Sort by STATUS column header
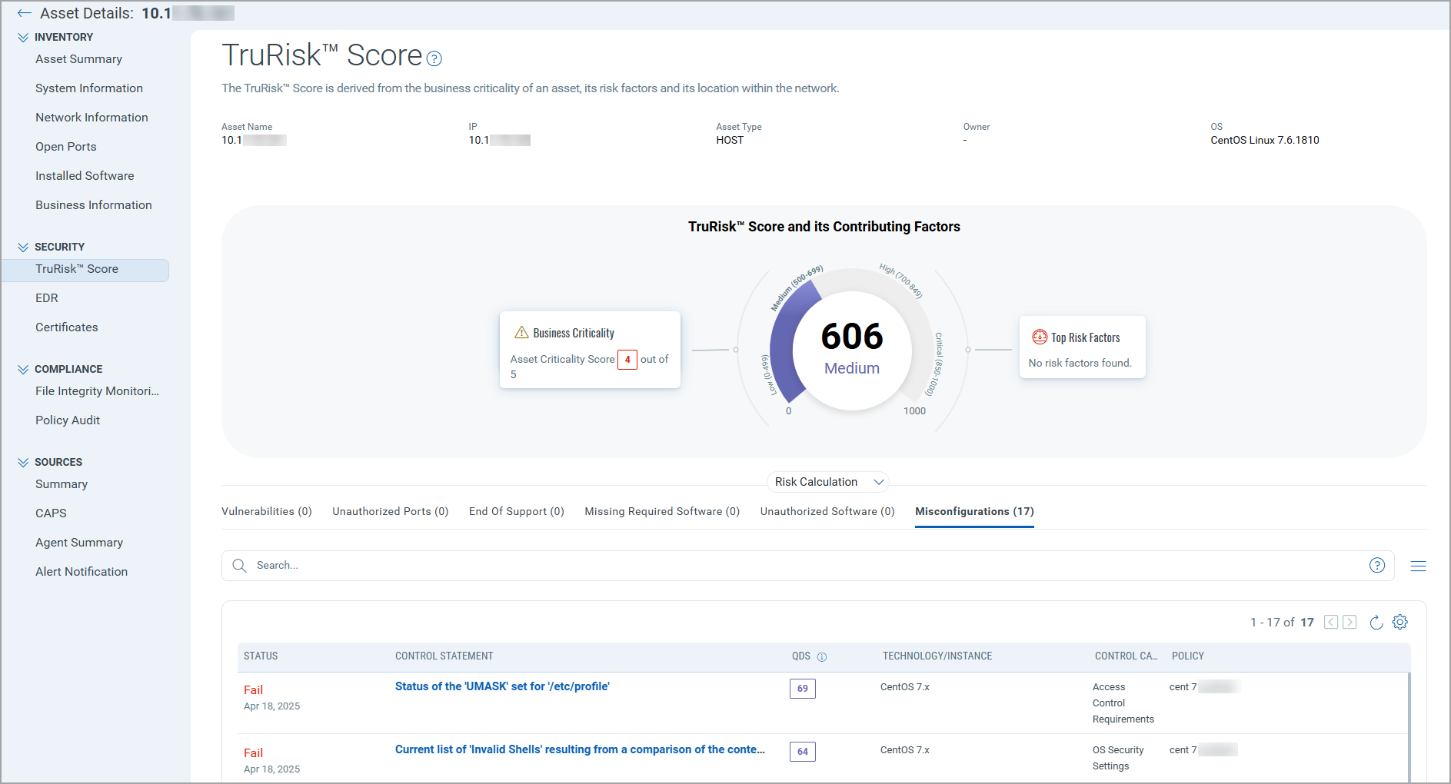This screenshot has height=784, width=1451. pos(261,656)
